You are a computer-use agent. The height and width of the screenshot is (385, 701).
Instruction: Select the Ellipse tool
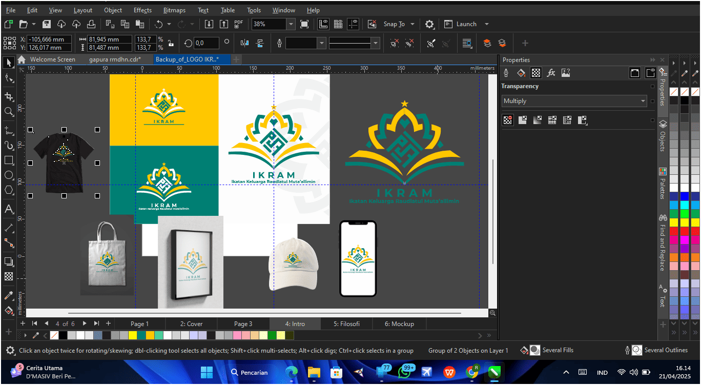(x=8, y=175)
